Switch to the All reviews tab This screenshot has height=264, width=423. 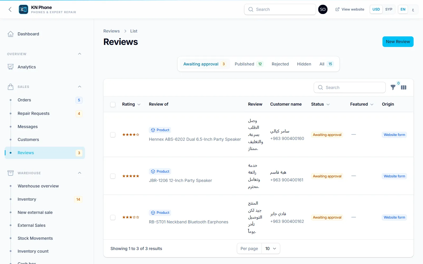coord(327,64)
